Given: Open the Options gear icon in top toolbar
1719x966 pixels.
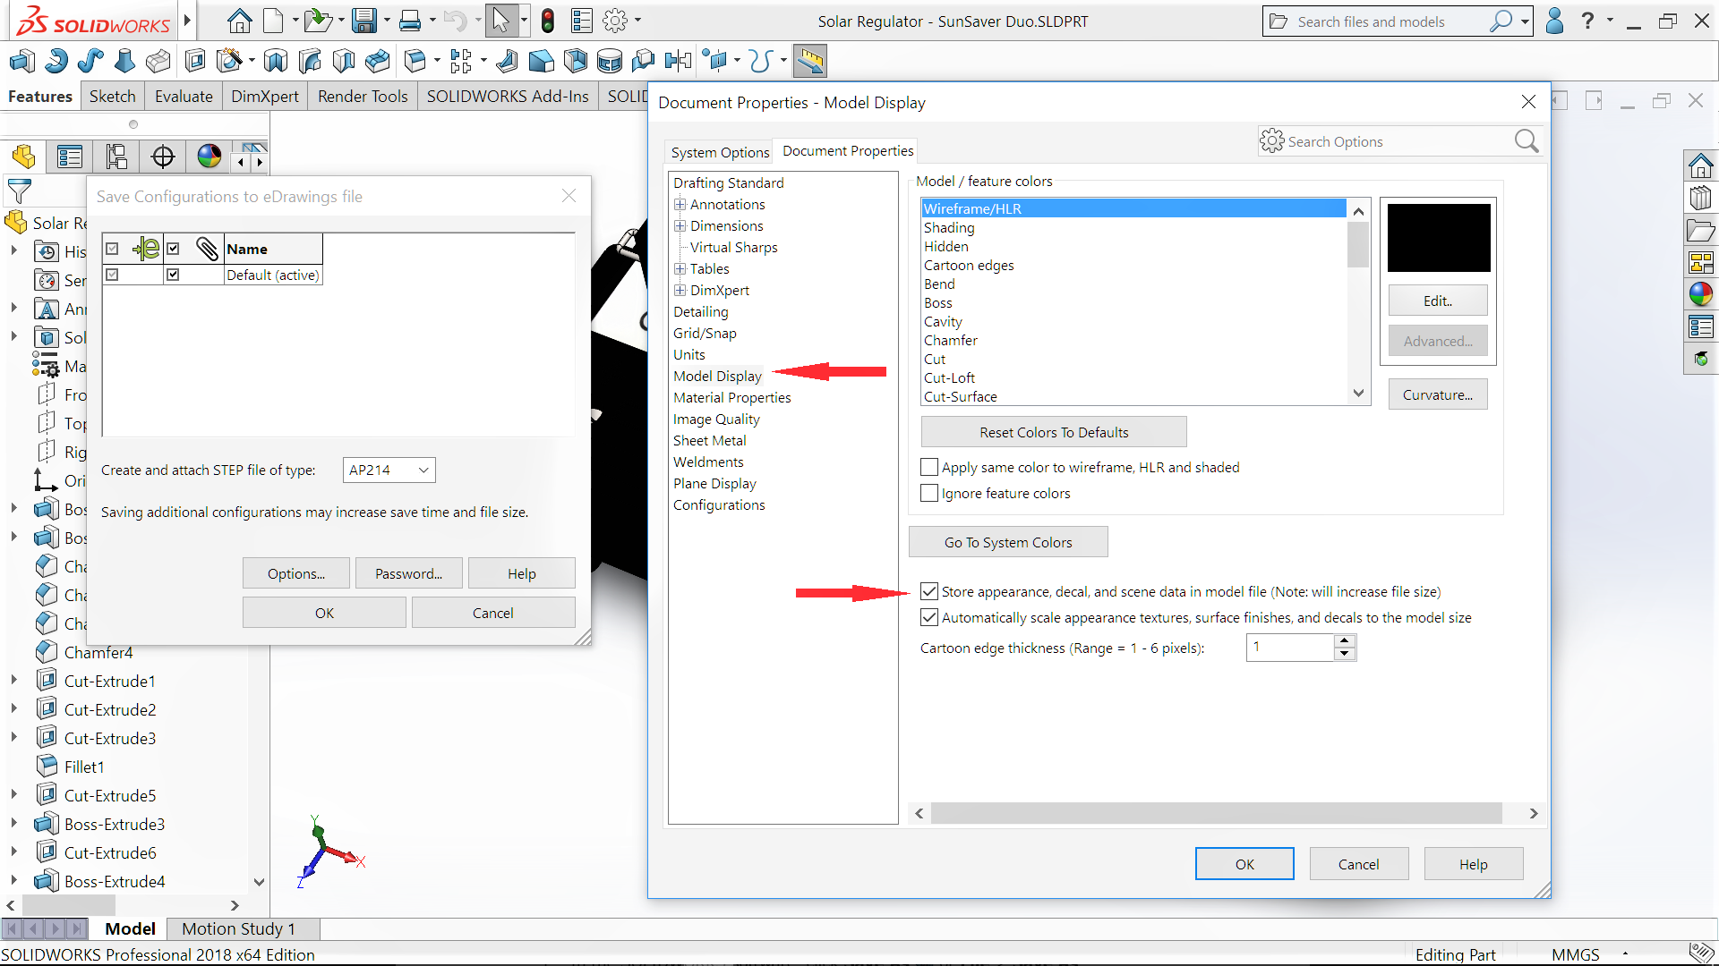Looking at the screenshot, I should click(x=615, y=21).
